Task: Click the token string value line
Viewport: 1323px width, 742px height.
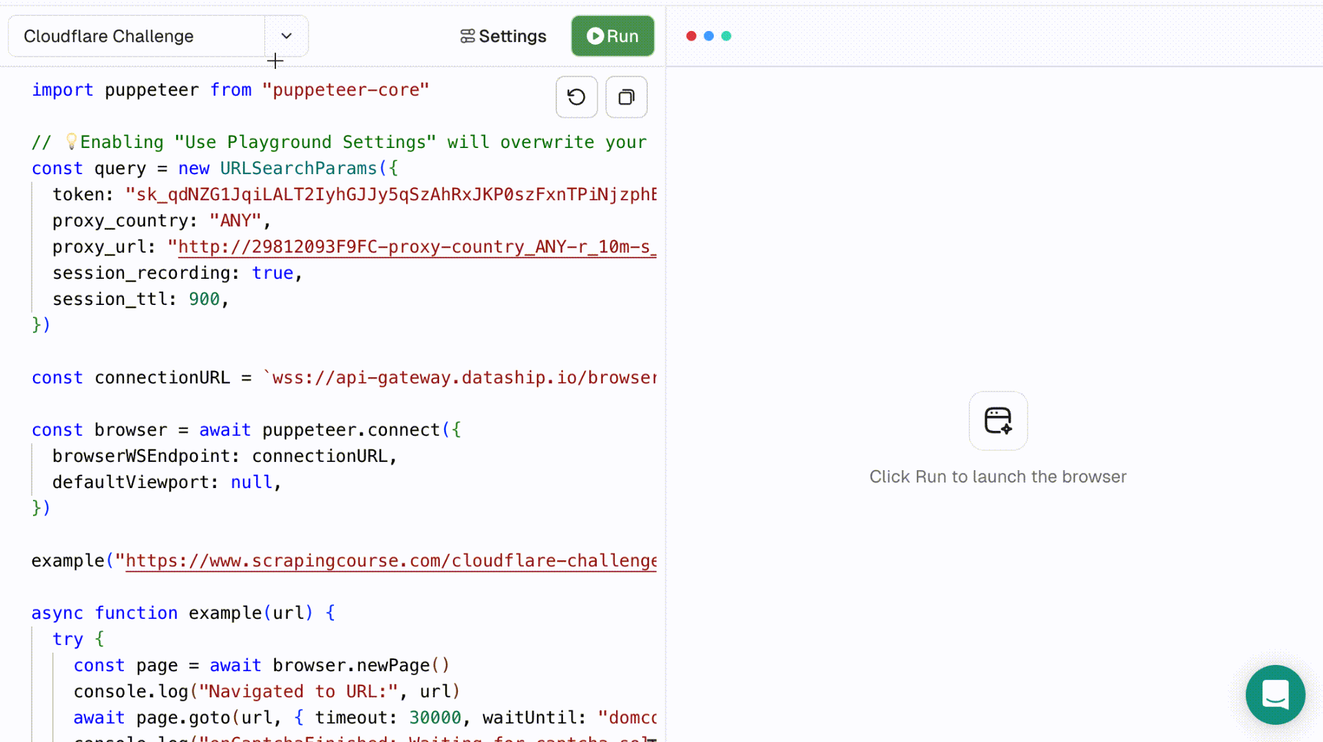Action: pyautogui.click(x=391, y=194)
